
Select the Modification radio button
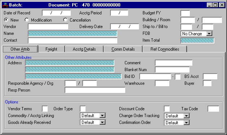(x=27, y=20)
